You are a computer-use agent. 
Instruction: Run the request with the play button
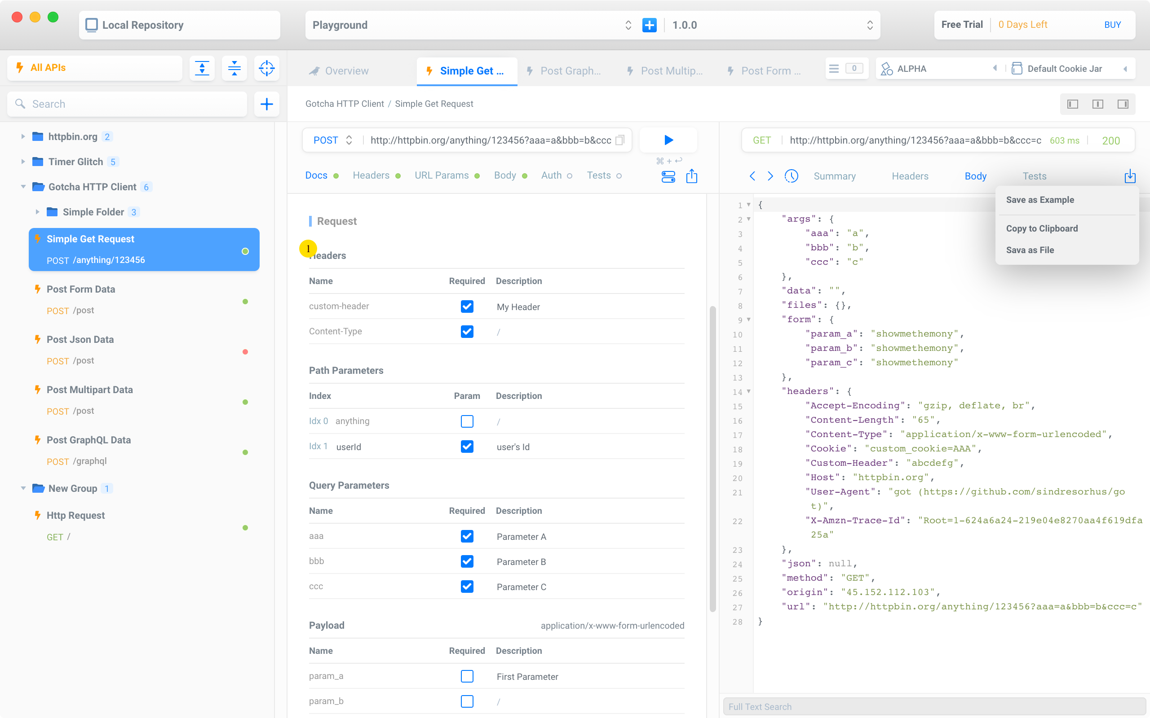(668, 140)
